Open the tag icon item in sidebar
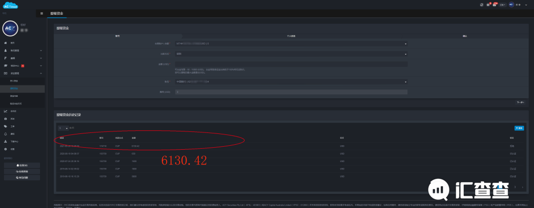 pos(5,126)
